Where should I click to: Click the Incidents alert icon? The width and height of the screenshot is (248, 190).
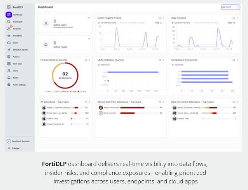[x=9, y=29]
